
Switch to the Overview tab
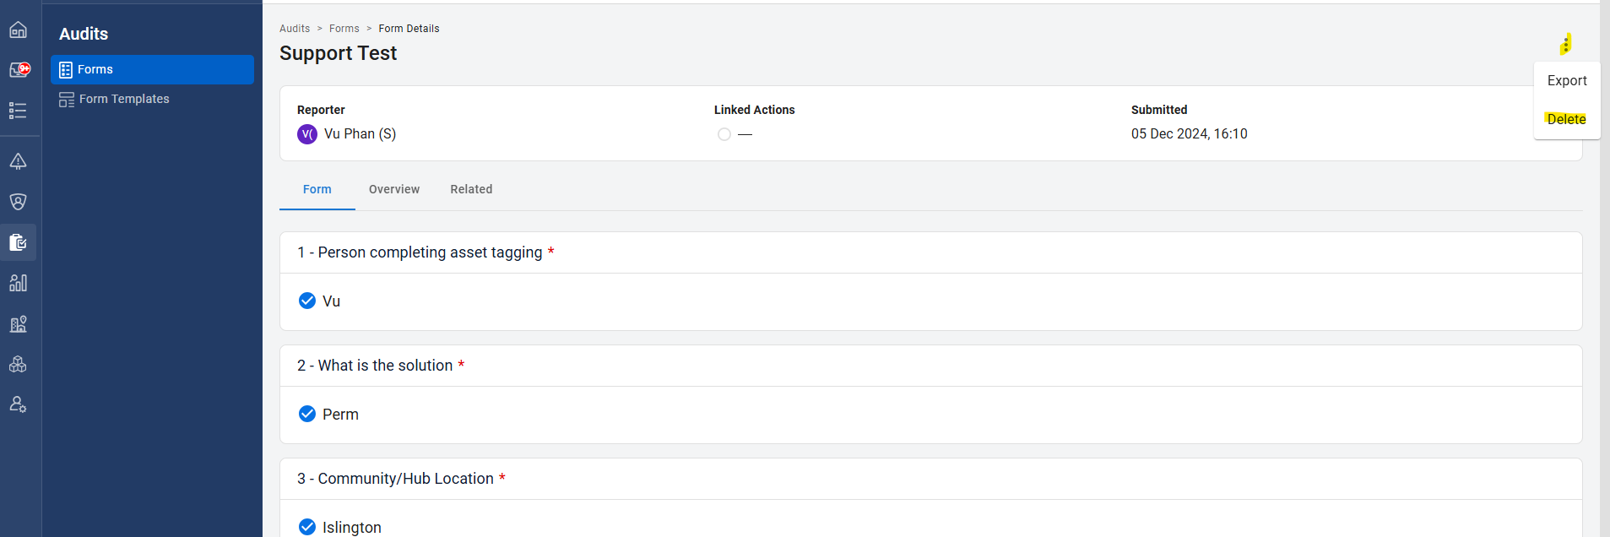[x=394, y=189]
